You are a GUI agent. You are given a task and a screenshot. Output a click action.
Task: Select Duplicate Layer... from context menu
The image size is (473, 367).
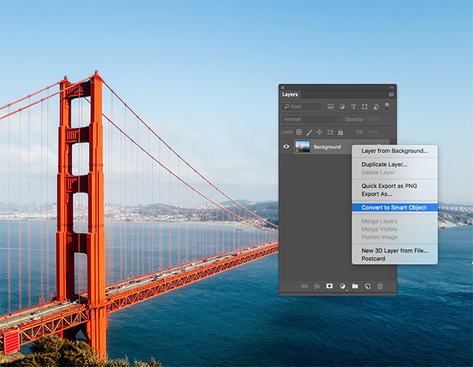click(x=384, y=165)
